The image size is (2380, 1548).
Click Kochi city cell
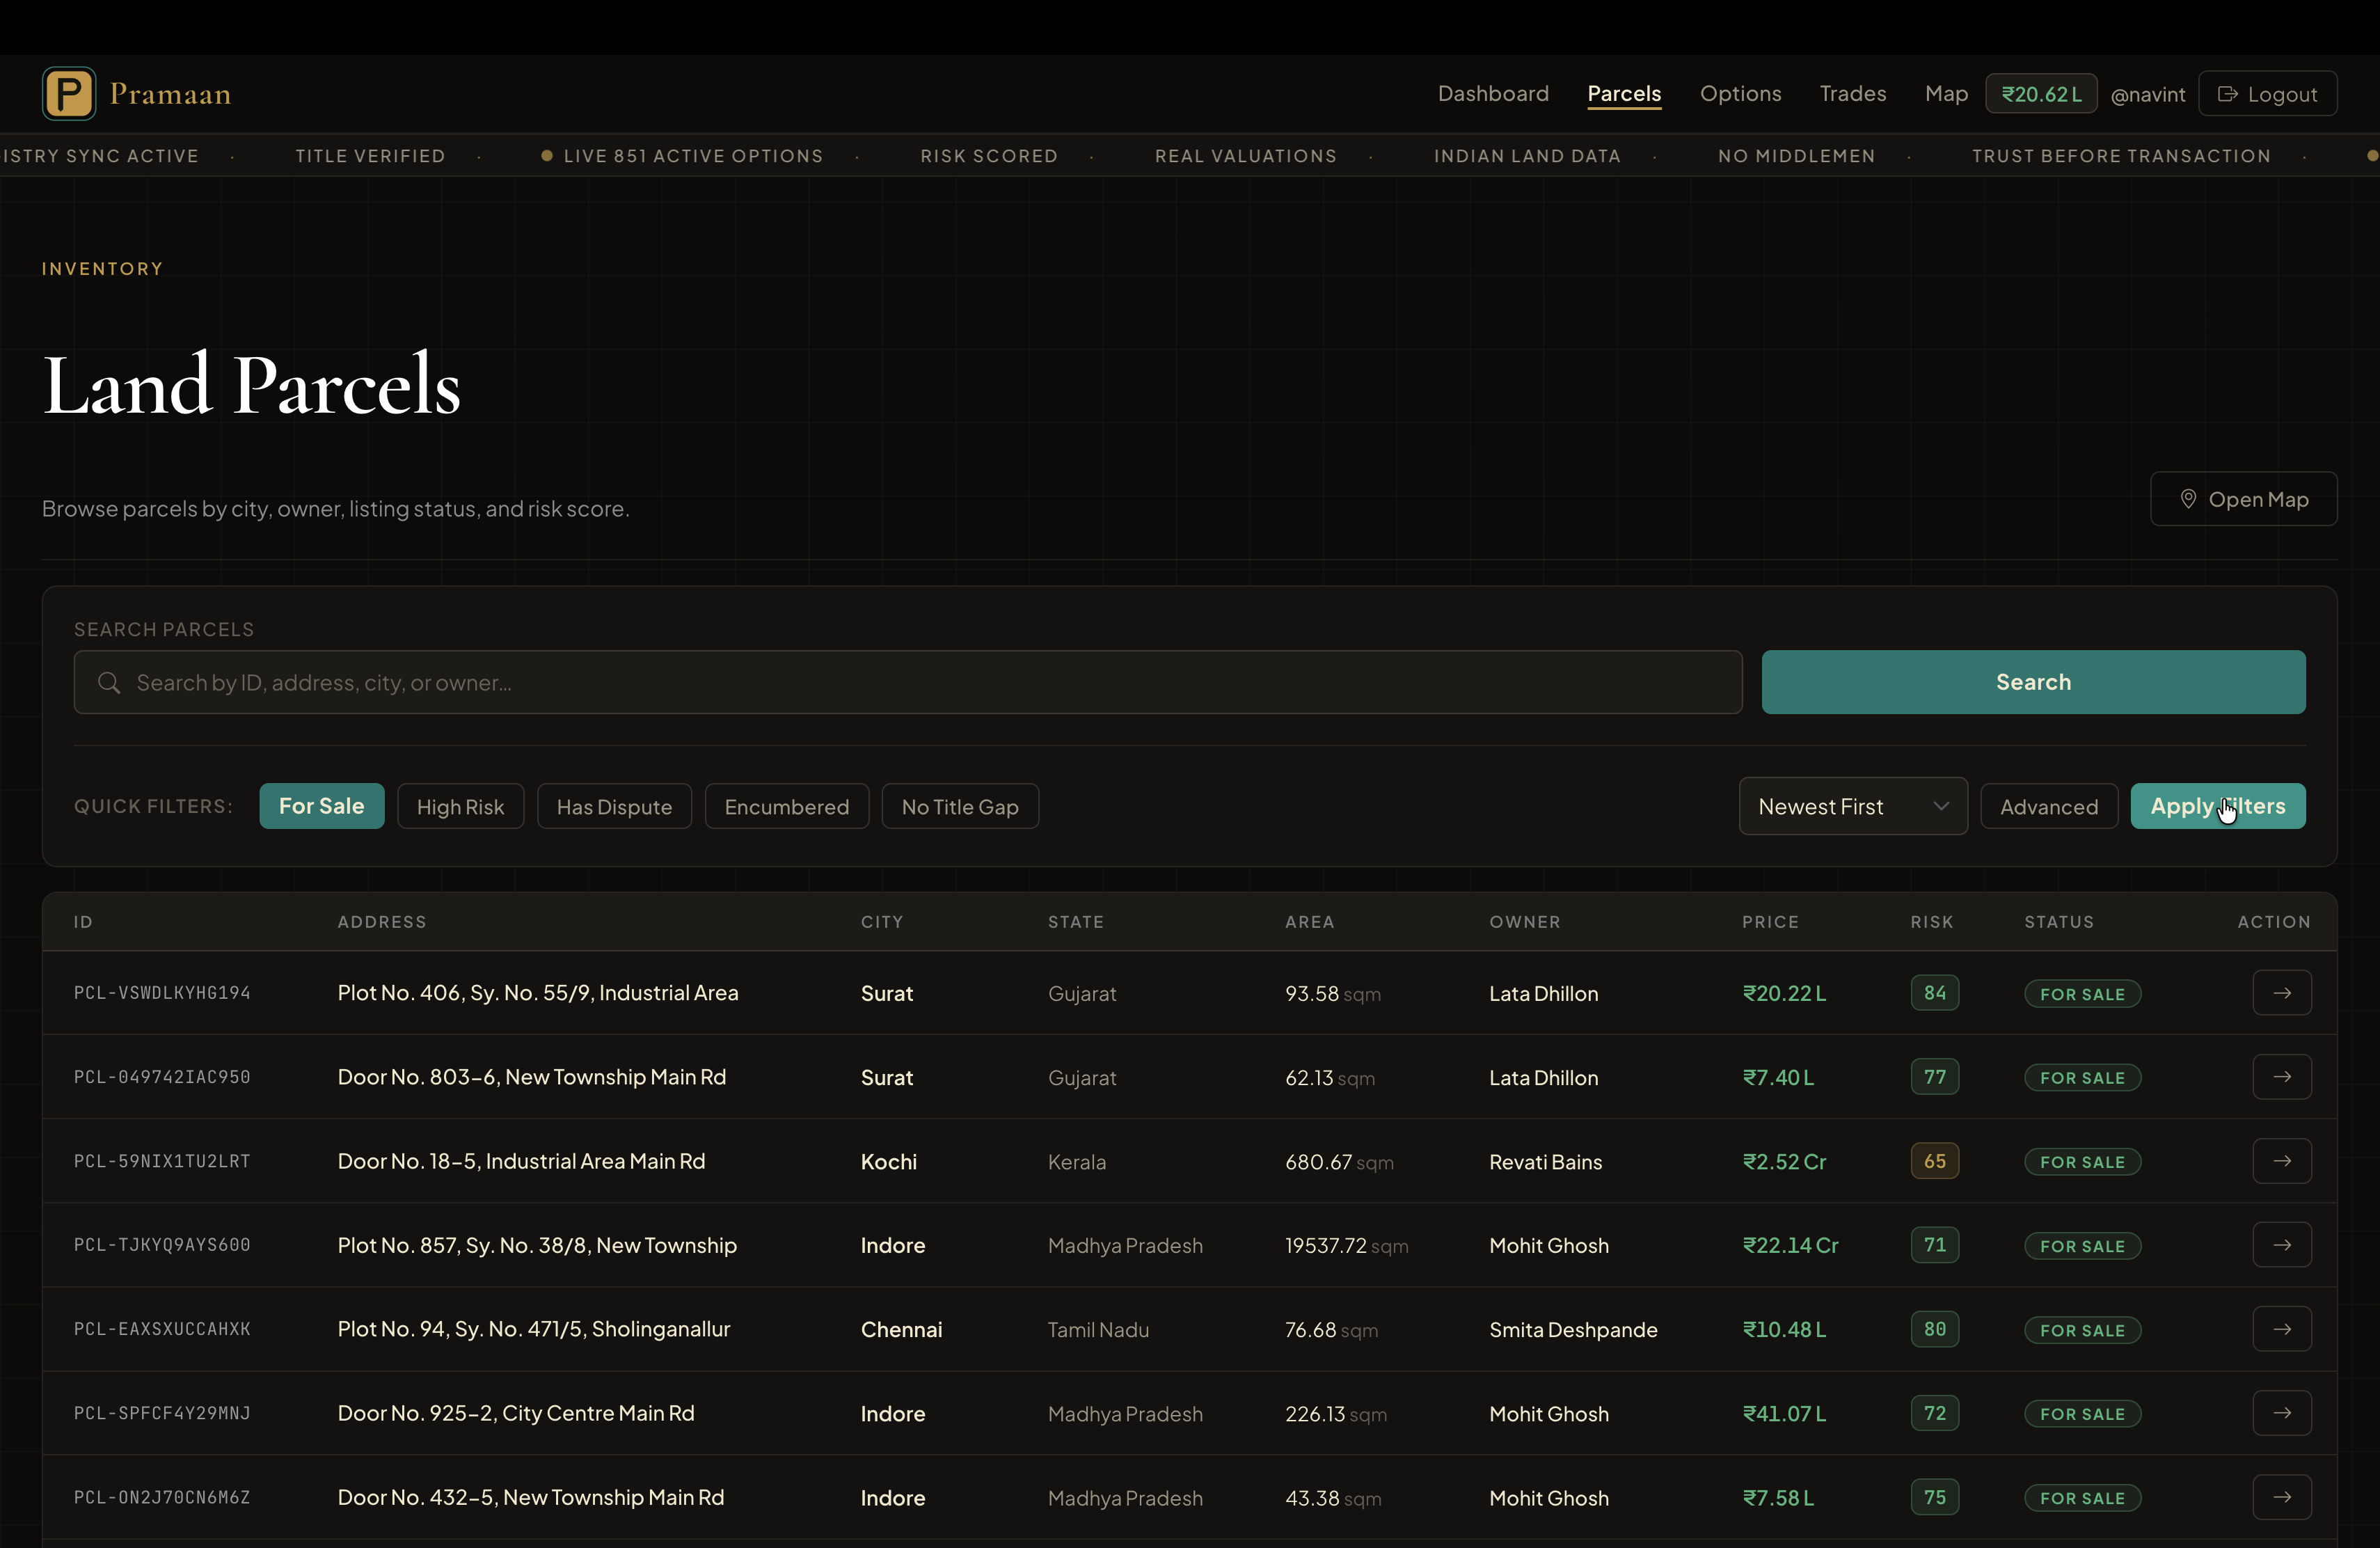tap(888, 1162)
